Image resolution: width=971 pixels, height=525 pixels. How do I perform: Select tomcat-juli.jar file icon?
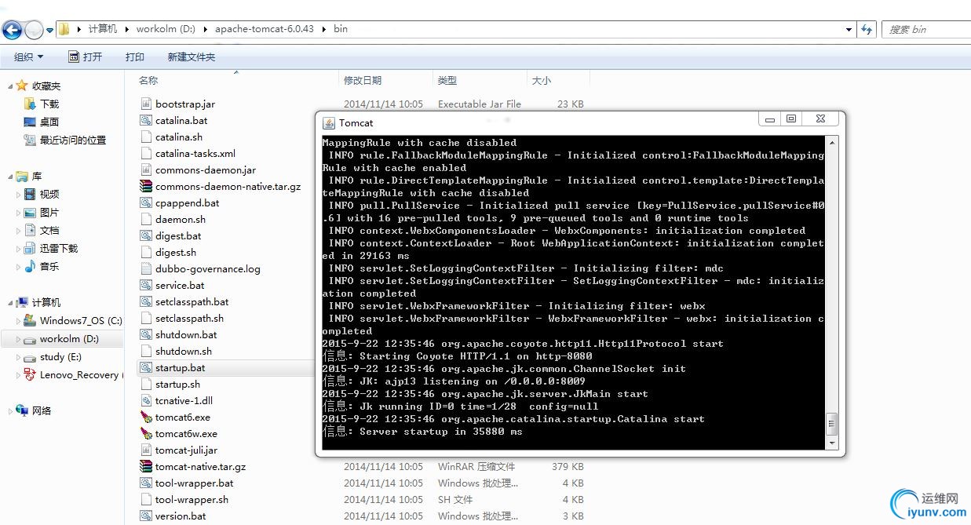[x=146, y=450]
